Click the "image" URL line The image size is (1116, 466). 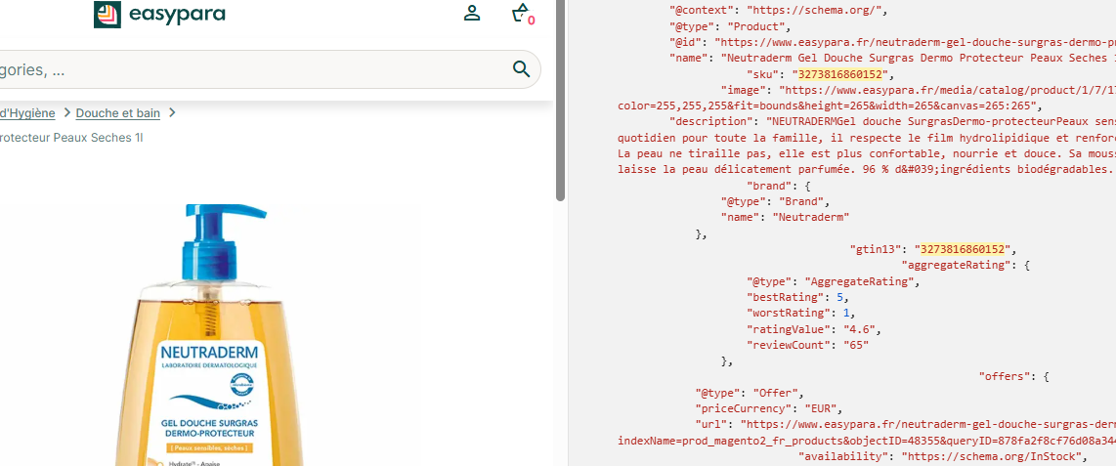point(919,90)
